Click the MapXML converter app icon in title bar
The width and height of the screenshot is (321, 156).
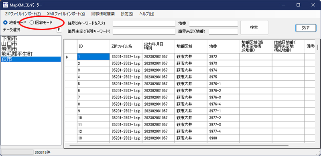coord(5,5)
